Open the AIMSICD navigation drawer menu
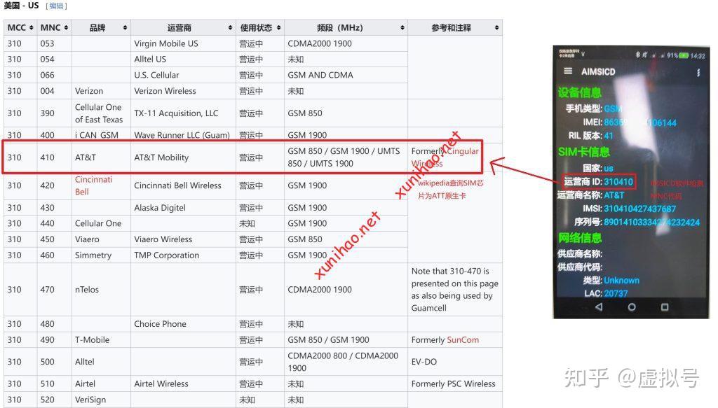Screen dimensions: 718x408 tap(567, 71)
